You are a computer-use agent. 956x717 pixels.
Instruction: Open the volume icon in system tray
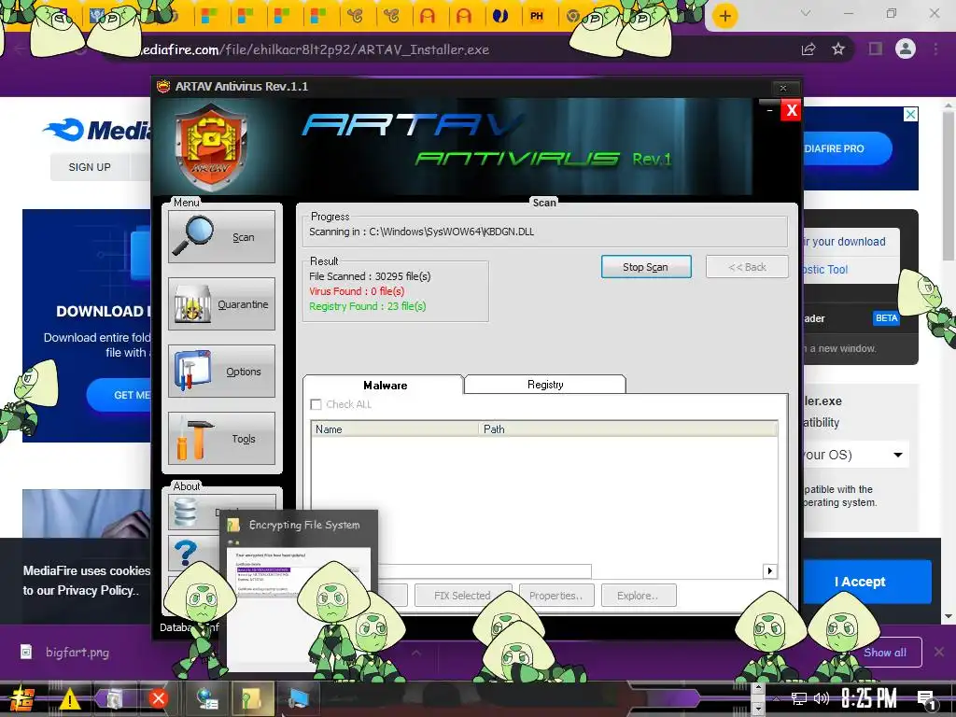coord(822,698)
